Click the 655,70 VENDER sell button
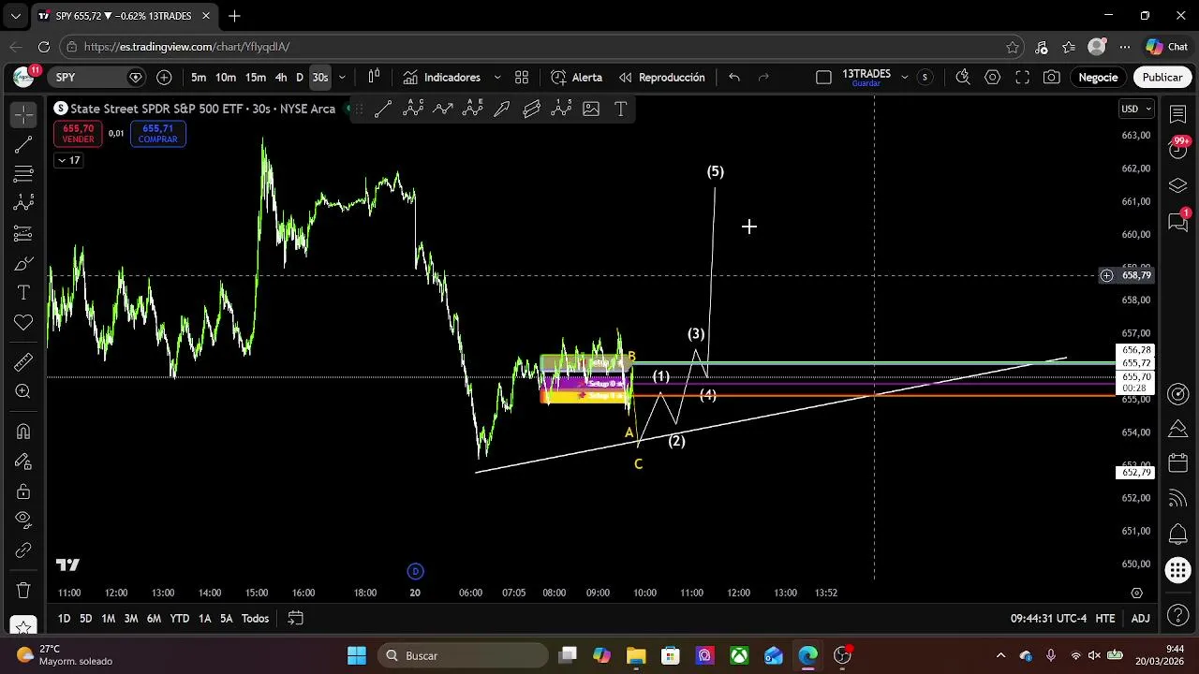The width and height of the screenshot is (1199, 674). coord(79,134)
